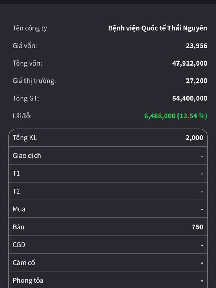Tap the 2,000 total volume value
This screenshot has height=288, width=216.
[x=194, y=138]
